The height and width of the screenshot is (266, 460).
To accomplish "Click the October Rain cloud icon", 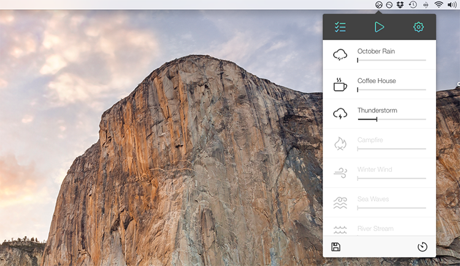I will 340,54.
